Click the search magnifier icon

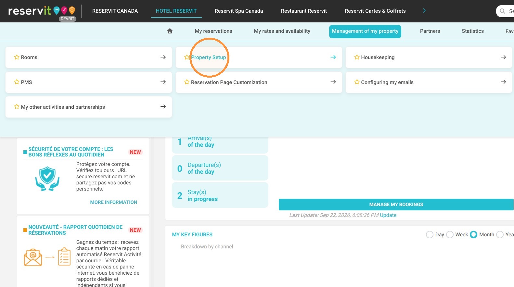point(502,11)
